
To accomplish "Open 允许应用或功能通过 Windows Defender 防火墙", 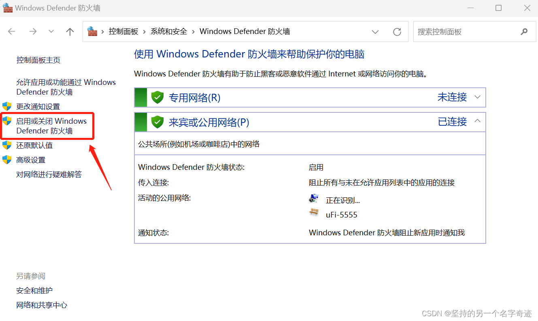I will point(66,87).
